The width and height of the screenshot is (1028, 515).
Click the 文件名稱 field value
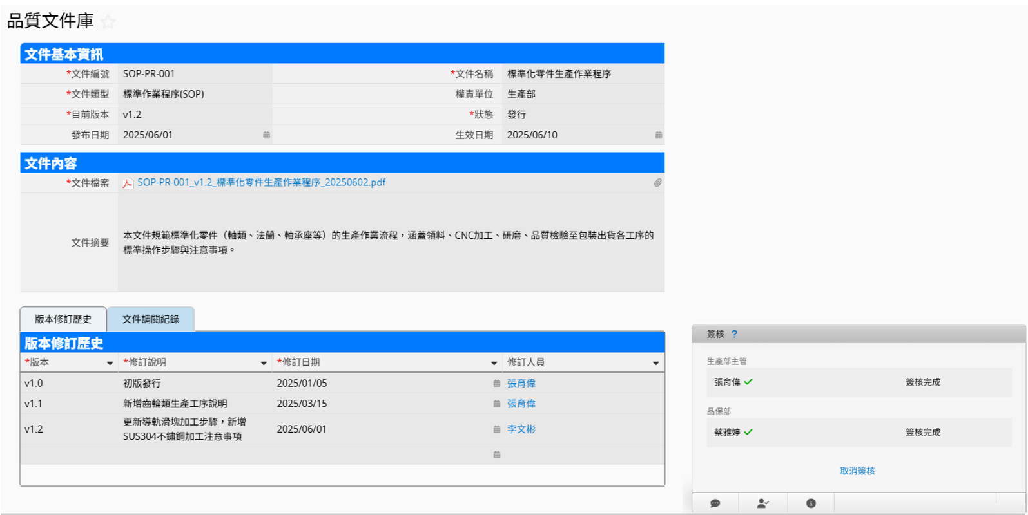[x=583, y=74]
